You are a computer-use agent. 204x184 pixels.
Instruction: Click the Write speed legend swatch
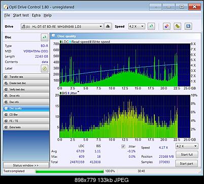pyautogui.click(x=91, y=41)
